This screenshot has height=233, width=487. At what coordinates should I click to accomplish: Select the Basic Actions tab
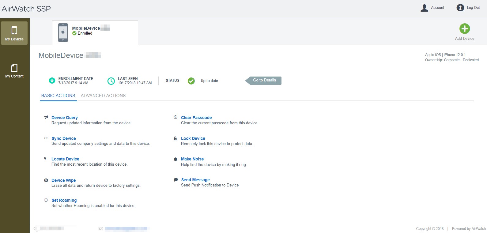[x=58, y=96]
